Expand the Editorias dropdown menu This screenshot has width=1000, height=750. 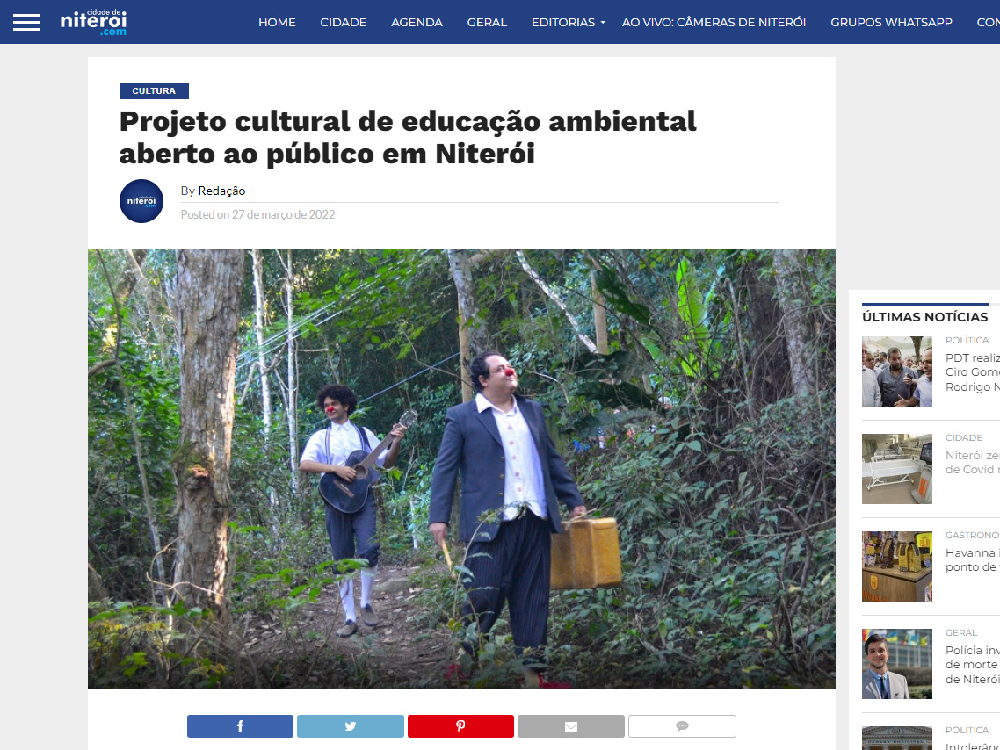tap(569, 22)
